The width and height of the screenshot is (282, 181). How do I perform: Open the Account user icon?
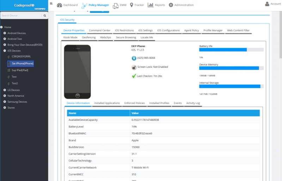click(267, 4)
